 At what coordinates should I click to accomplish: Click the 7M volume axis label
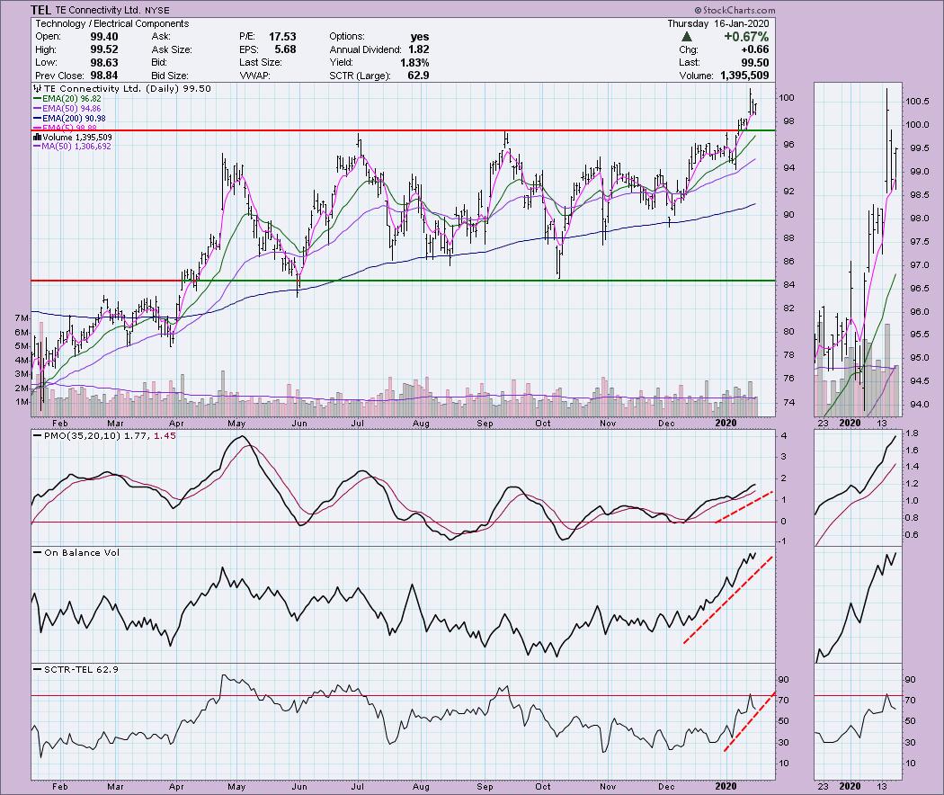pyautogui.click(x=22, y=318)
